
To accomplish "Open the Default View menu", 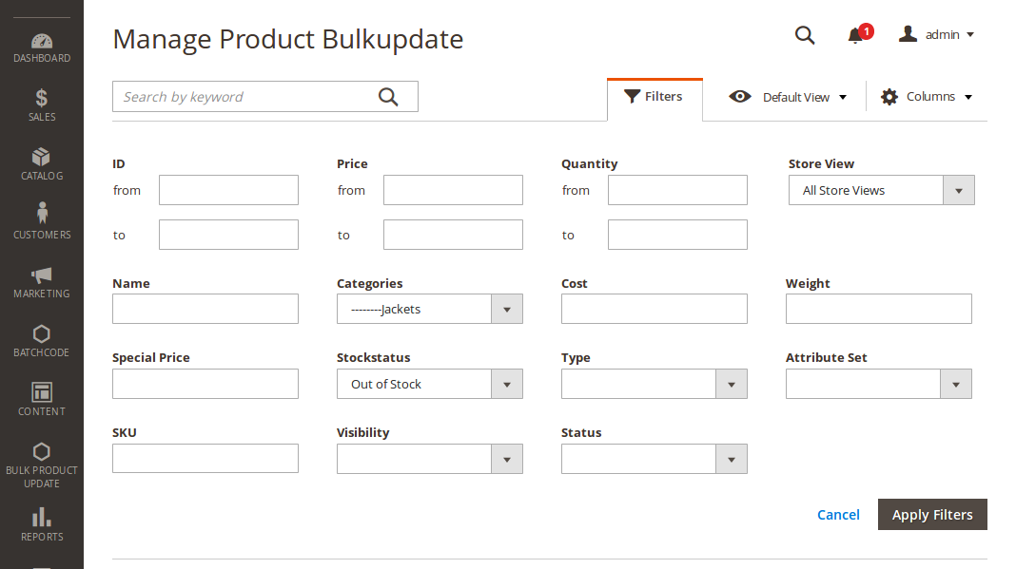I will click(x=788, y=97).
